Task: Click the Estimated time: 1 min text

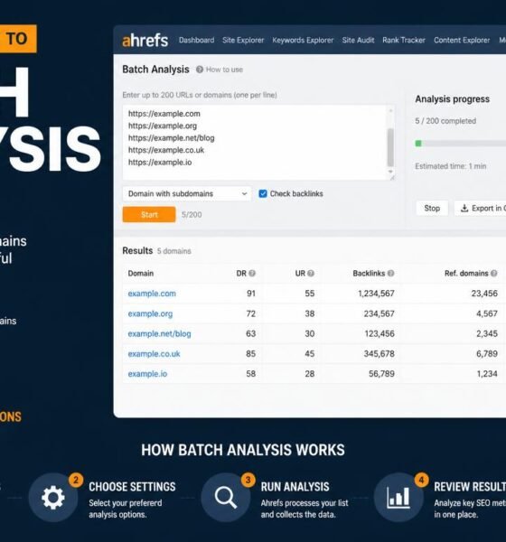Action: pos(450,166)
